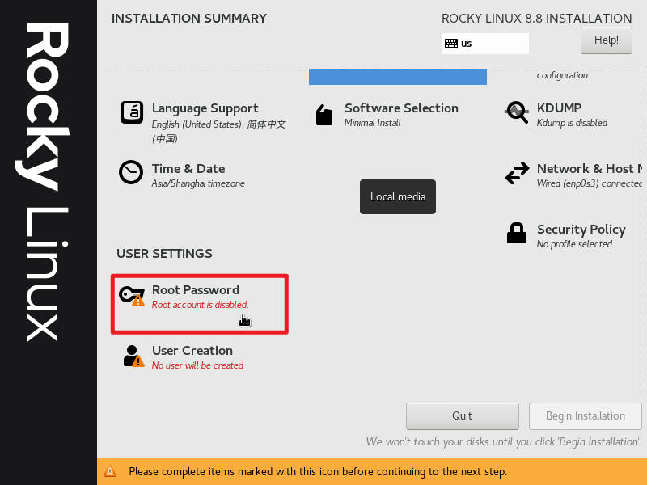
Task: Select the 'Minimal Install' status text
Action: tap(372, 123)
